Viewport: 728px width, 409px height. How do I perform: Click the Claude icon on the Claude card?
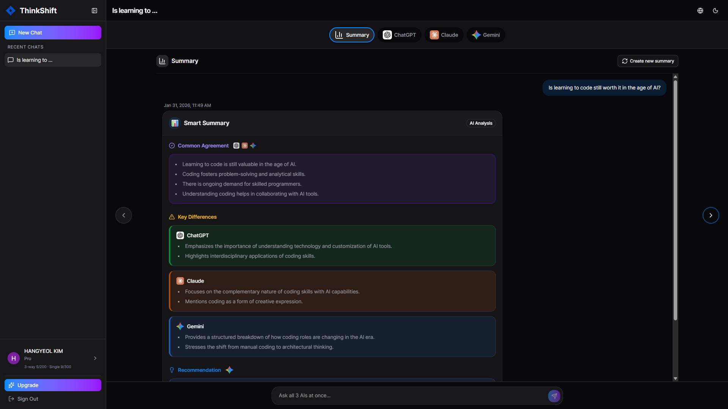tap(180, 281)
